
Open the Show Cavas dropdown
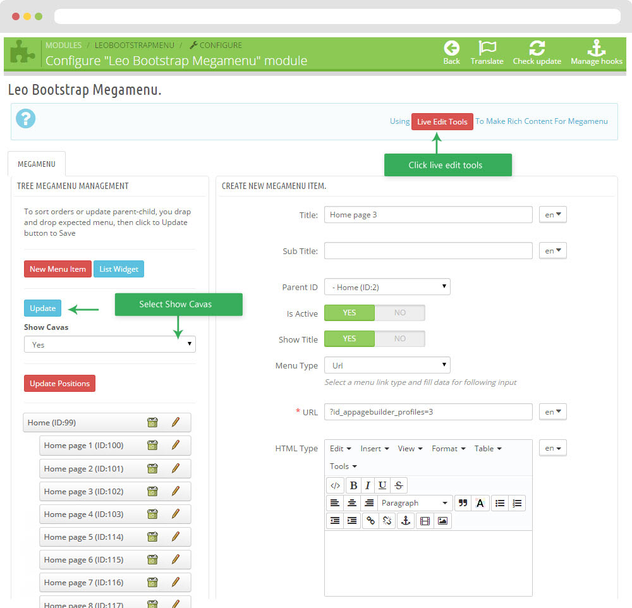tap(109, 344)
